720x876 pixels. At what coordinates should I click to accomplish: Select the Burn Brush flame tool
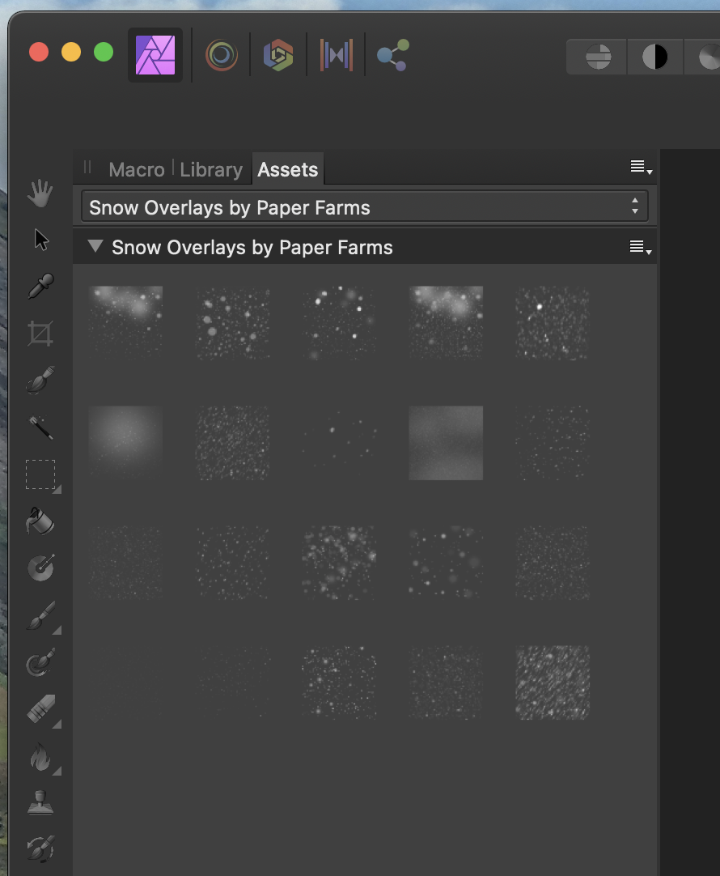click(x=40, y=756)
